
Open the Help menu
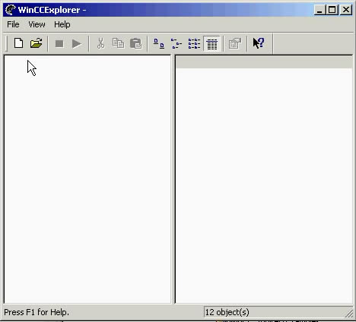(x=62, y=24)
